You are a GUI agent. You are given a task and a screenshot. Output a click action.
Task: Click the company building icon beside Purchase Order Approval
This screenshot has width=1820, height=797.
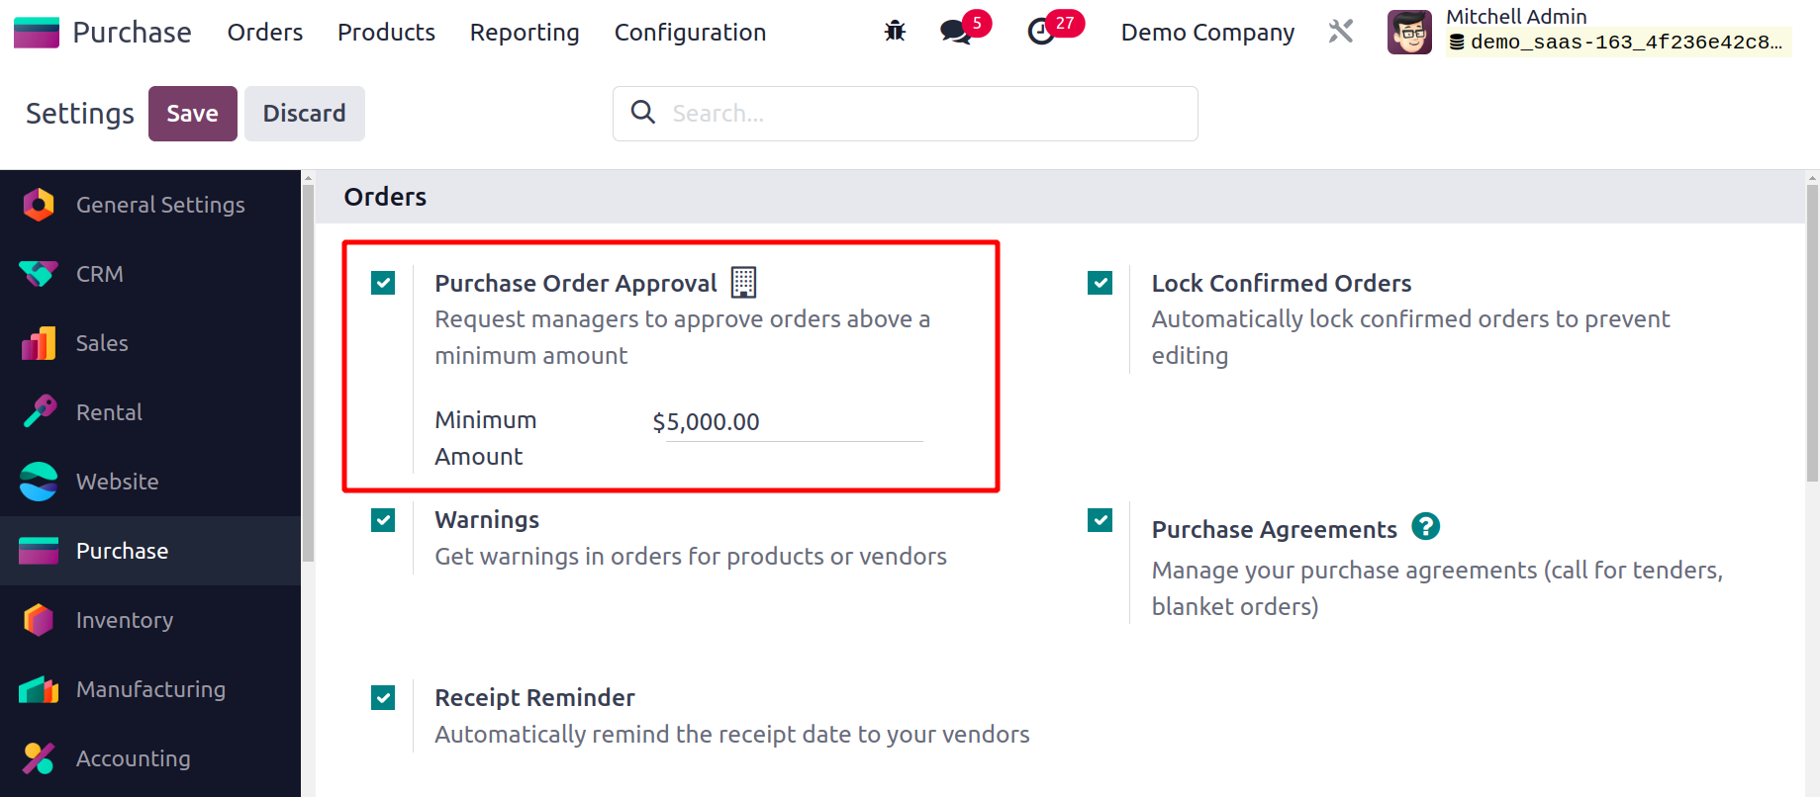click(x=743, y=283)
